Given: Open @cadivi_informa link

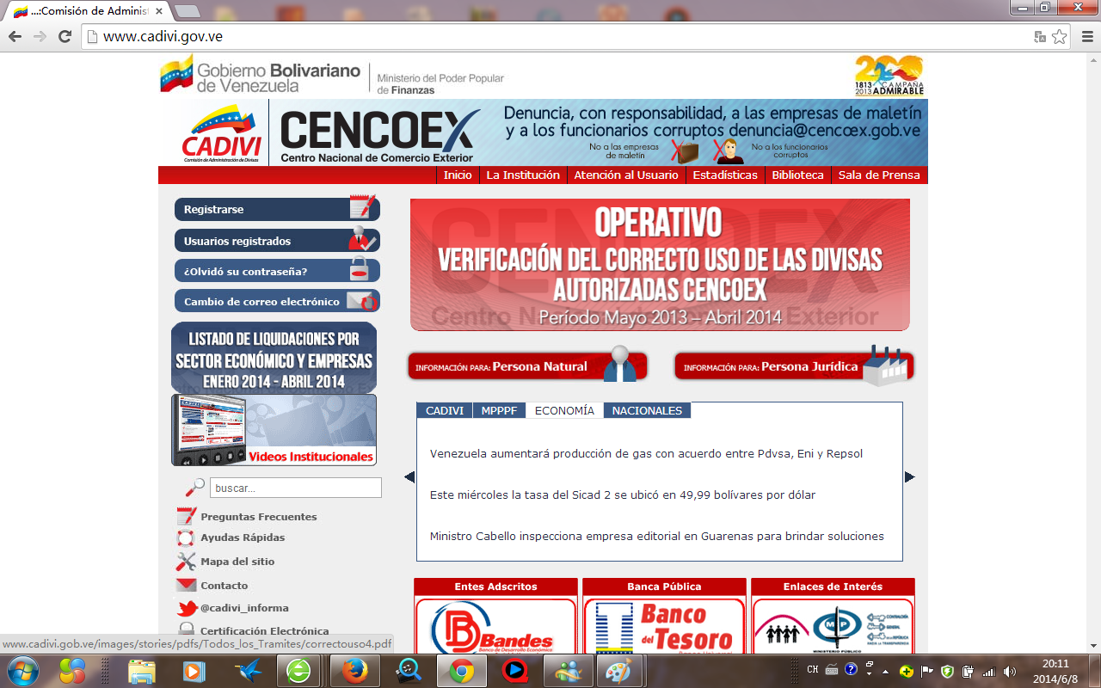Looking at the screenshot, I should (244, 608).
